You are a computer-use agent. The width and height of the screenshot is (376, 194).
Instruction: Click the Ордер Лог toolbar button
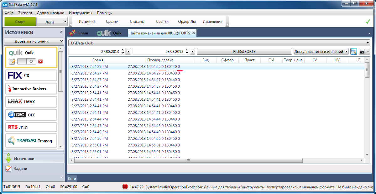(187, 22)
